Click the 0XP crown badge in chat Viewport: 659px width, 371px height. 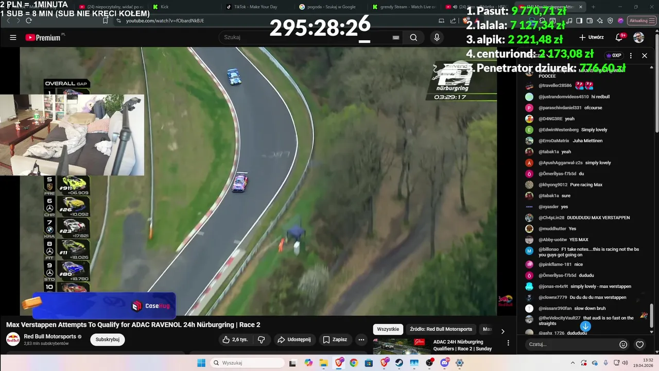click(x=614, y=55)
